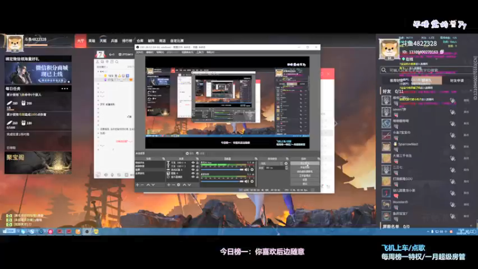Viewport: 478px width, 269px height.
Task: Toggle visibility eye of display capture source
Action: [192, 177]
